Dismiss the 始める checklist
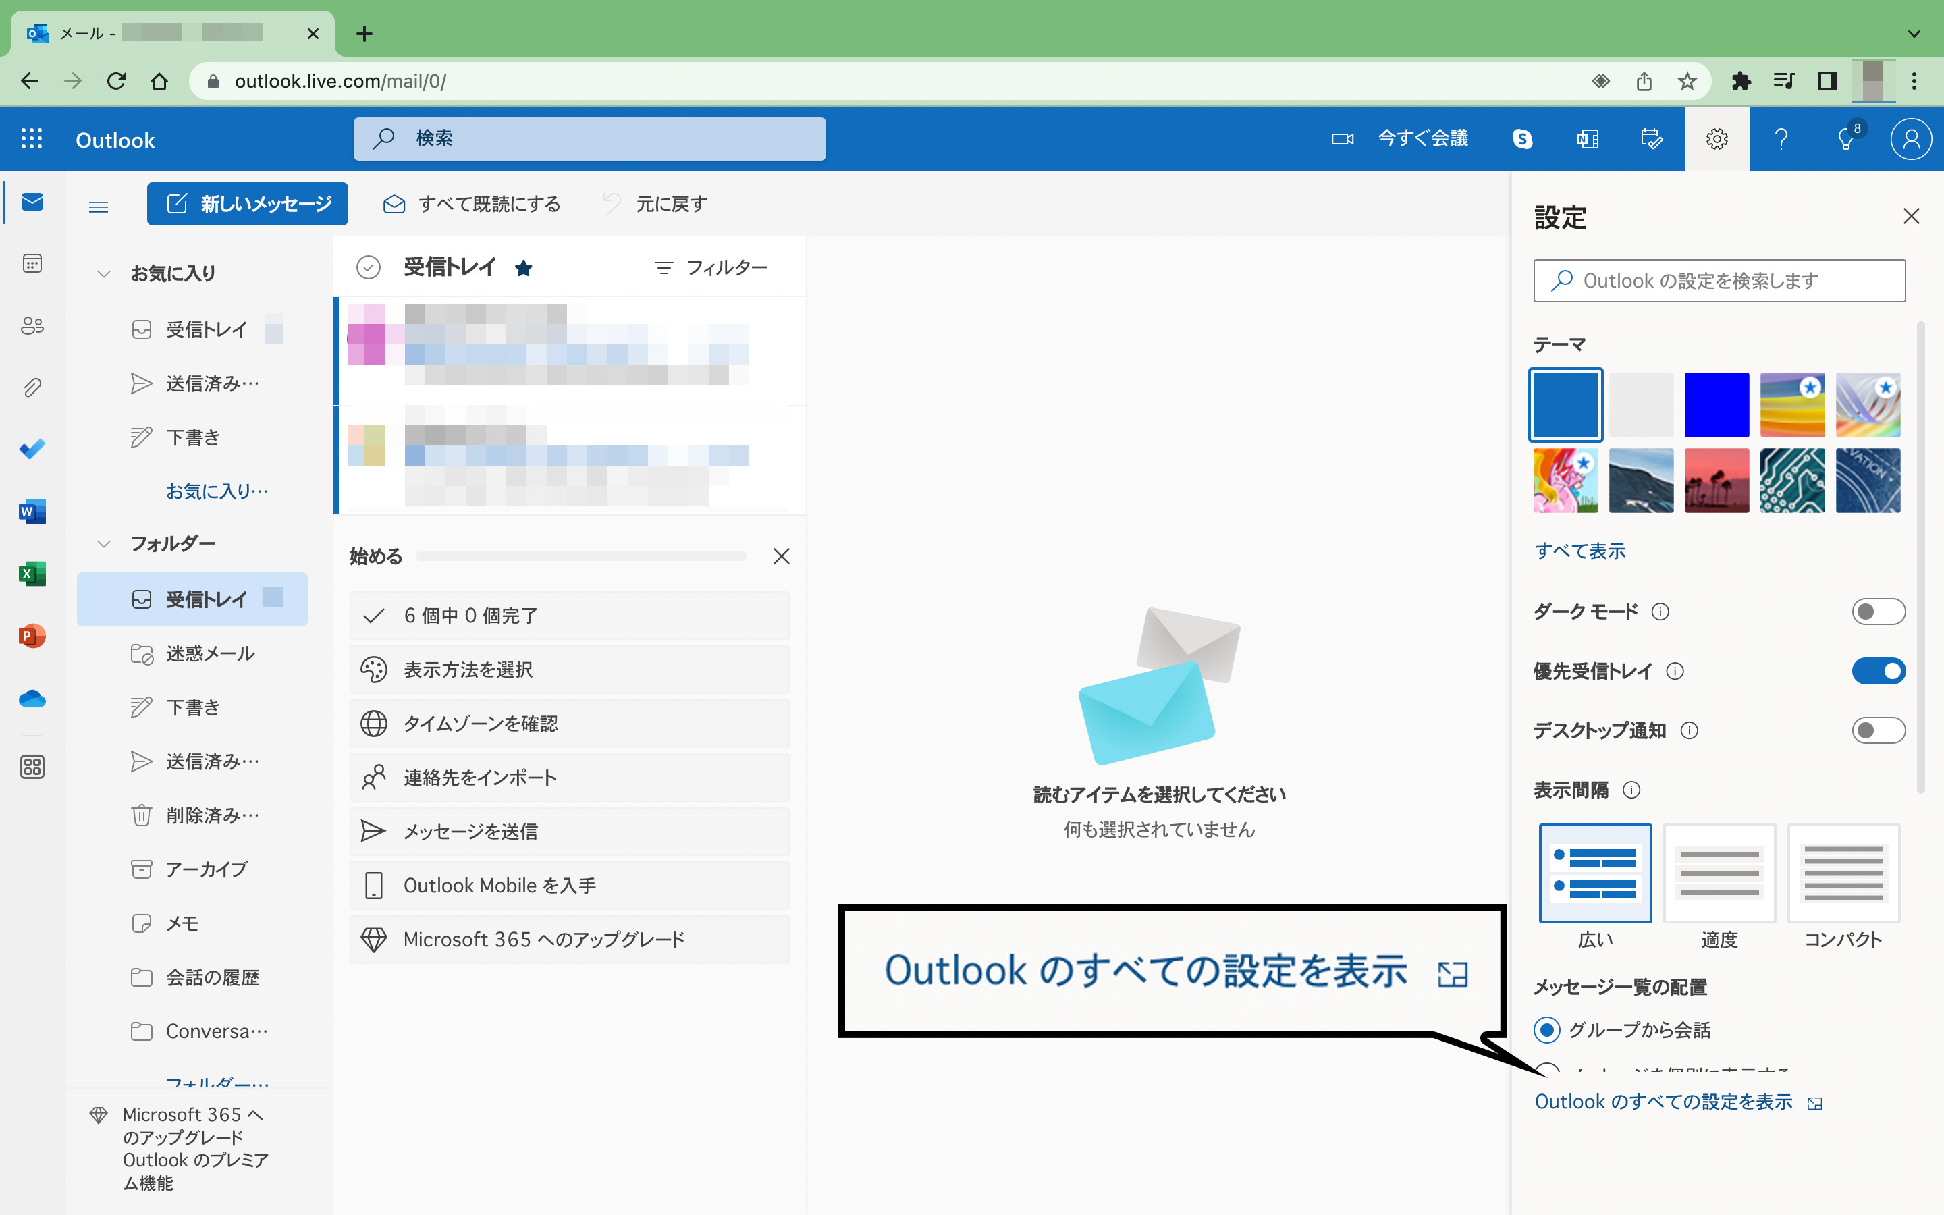The image size is (1944, 1215). (x=781, y=556)
